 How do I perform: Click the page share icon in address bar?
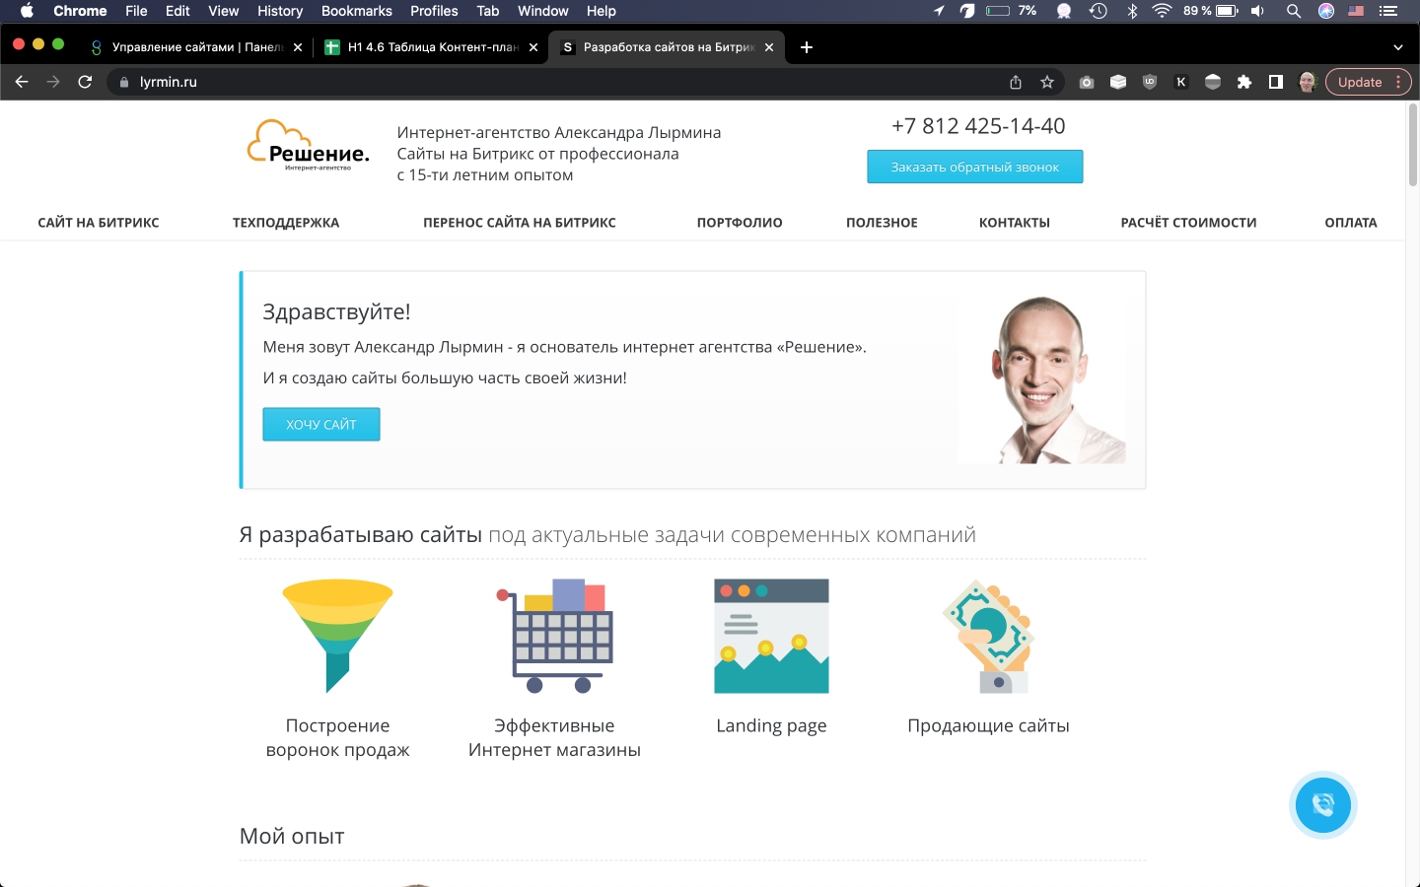point(1016,82)
